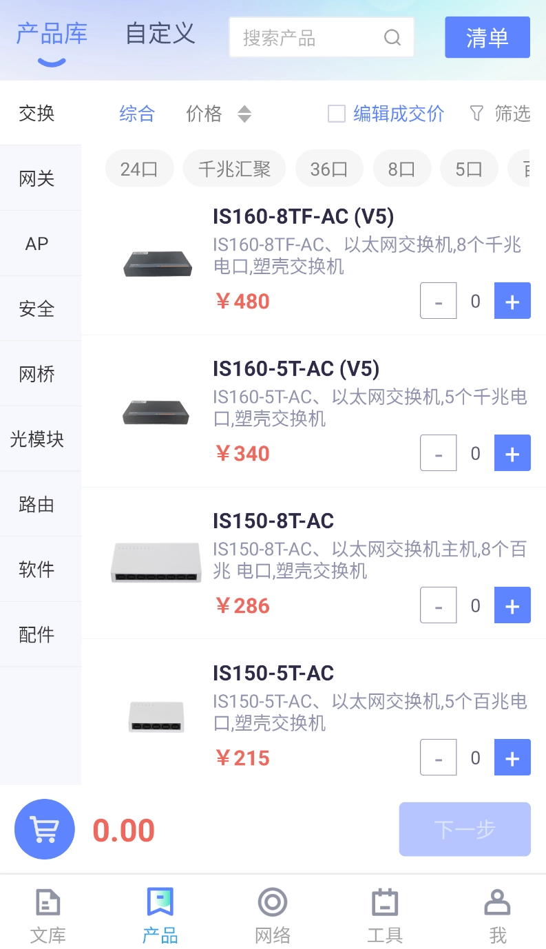The height and width of the screenshot is (949, 546).
Task: Open the 网络 network tab icon
Action: pos(273,902)
